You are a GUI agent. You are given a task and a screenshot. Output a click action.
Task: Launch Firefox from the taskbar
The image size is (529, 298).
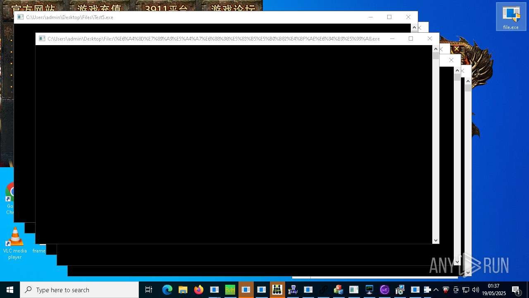(199, 290)
